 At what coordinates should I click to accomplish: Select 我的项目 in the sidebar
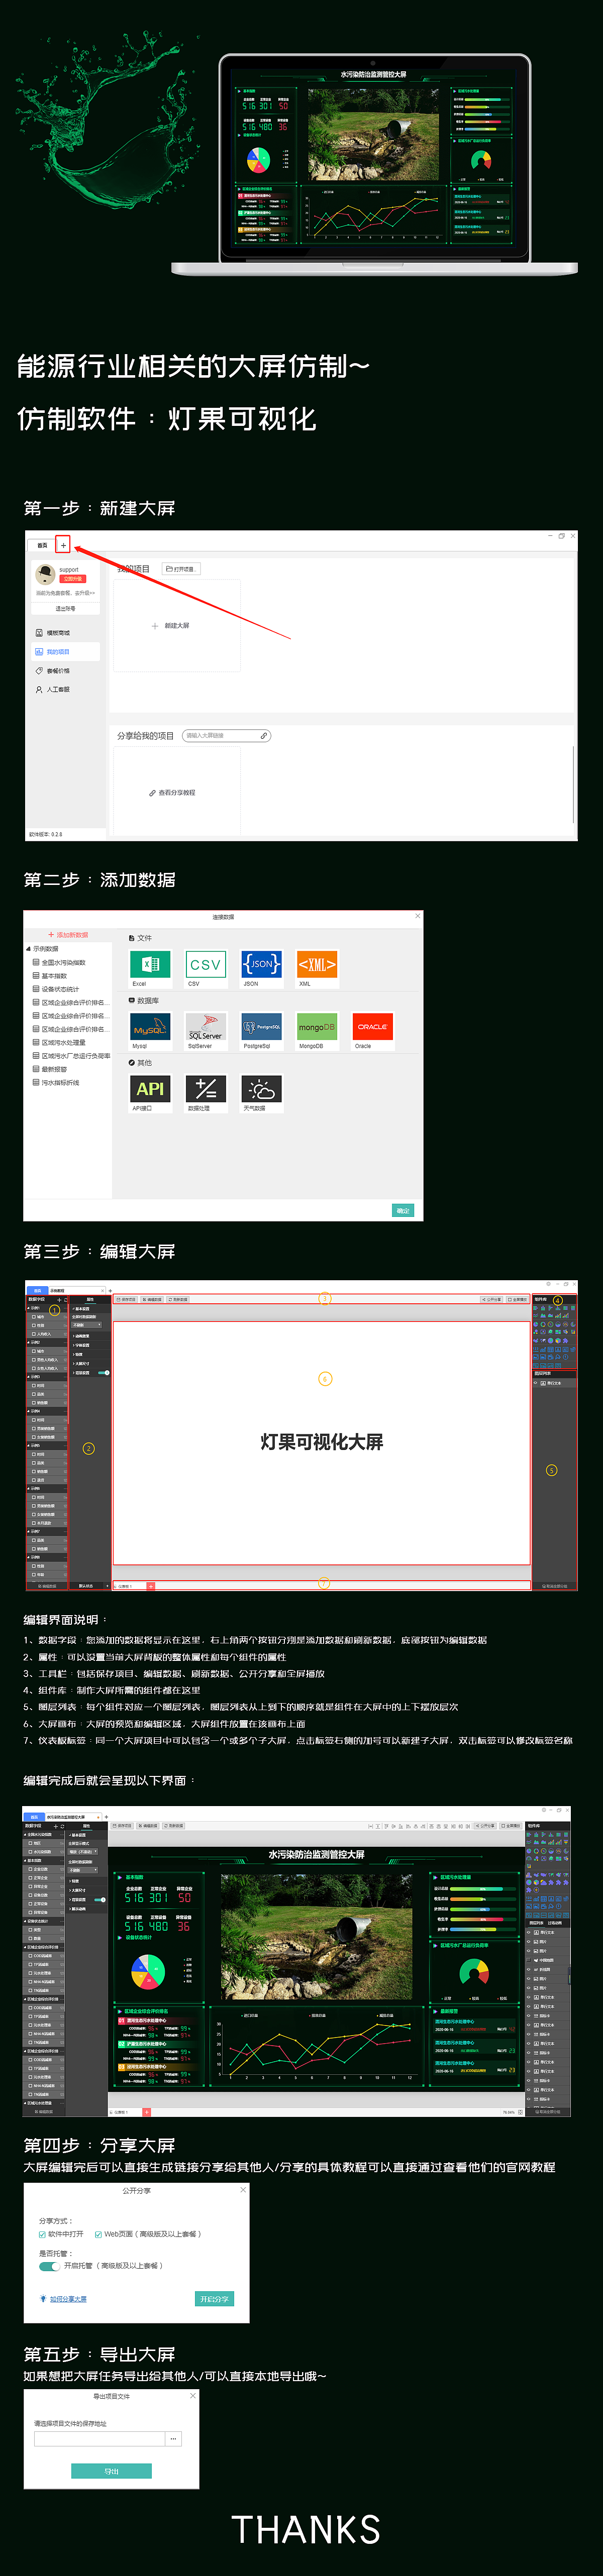tap(65, 652)
